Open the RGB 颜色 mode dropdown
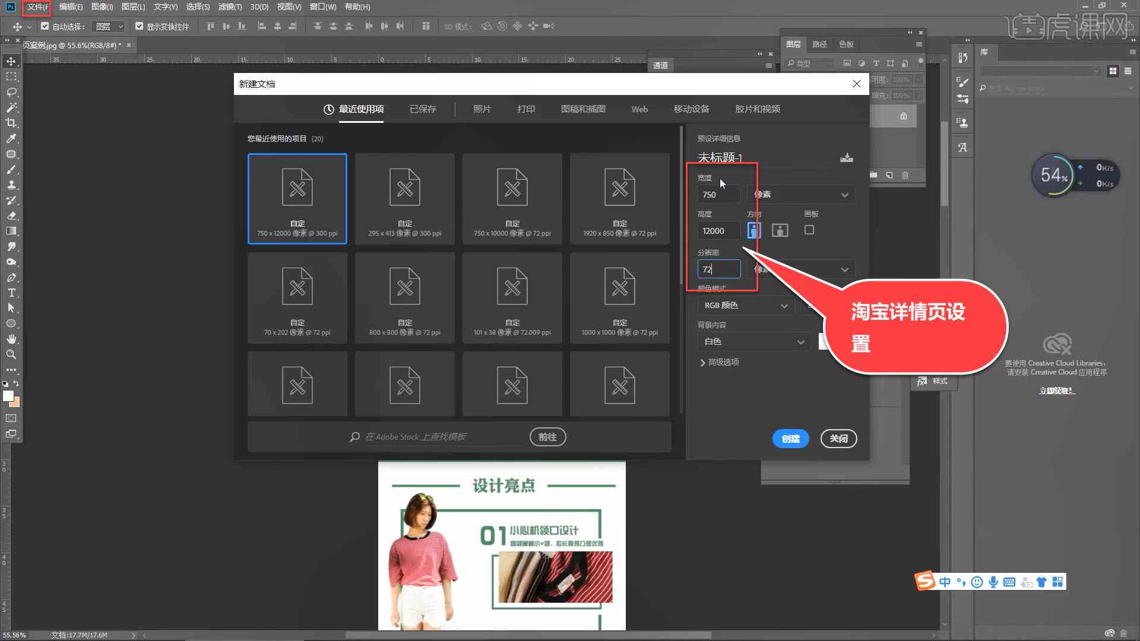The width and height of the screenshot is (1140, 641). point(746,305)
